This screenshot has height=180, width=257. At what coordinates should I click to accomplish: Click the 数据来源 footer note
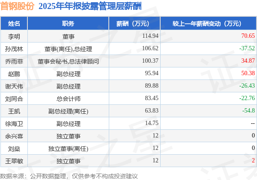pyautogui.click(x=69, y=176)
